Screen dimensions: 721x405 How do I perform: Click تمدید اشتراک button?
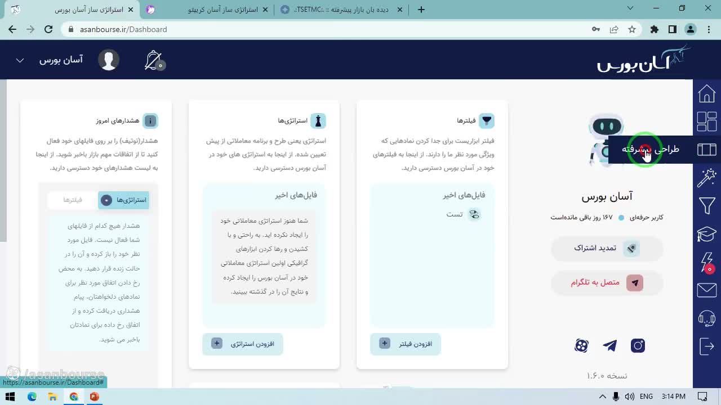[x=607, y=248]
